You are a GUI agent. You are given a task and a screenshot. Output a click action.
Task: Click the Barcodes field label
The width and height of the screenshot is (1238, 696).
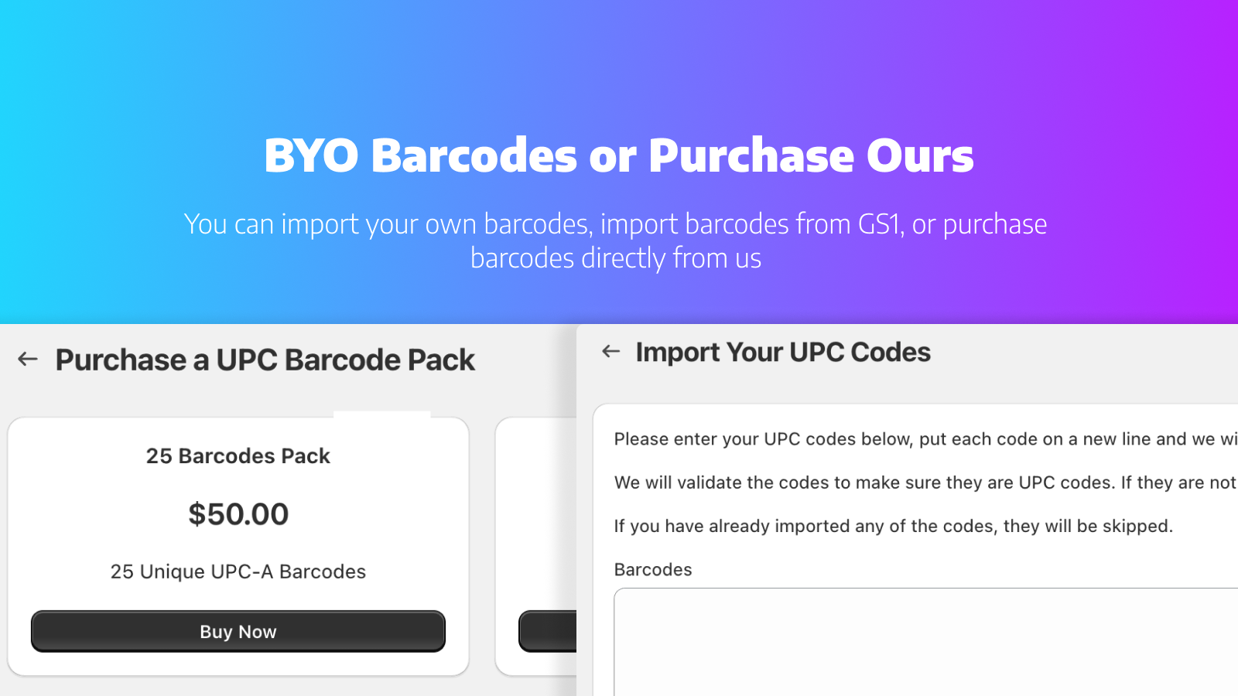[653, 570]
